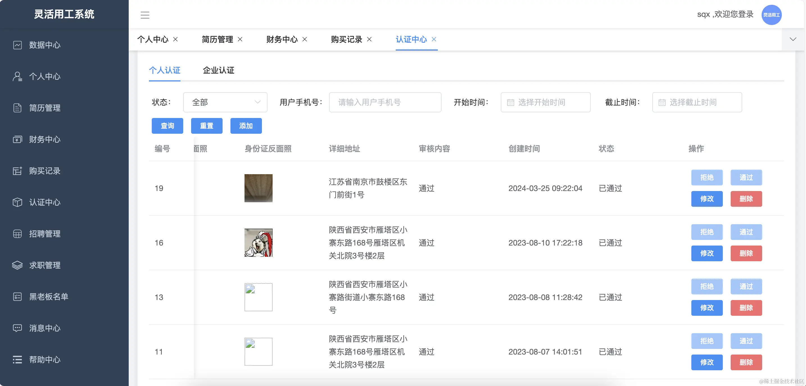
Task: Click the 查询 search button
Action: [x=167, y=126]
